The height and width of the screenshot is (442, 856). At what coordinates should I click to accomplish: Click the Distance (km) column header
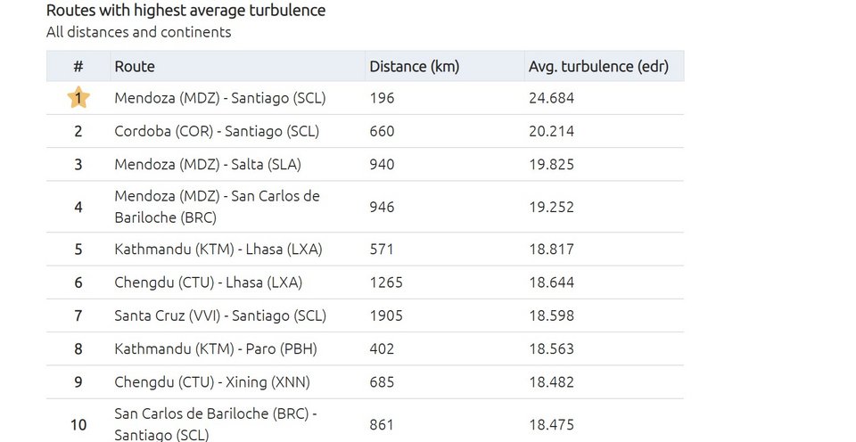[x=415, y=67]
